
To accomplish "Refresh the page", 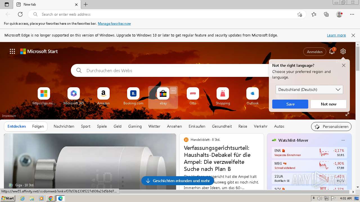I will point(20,14).
